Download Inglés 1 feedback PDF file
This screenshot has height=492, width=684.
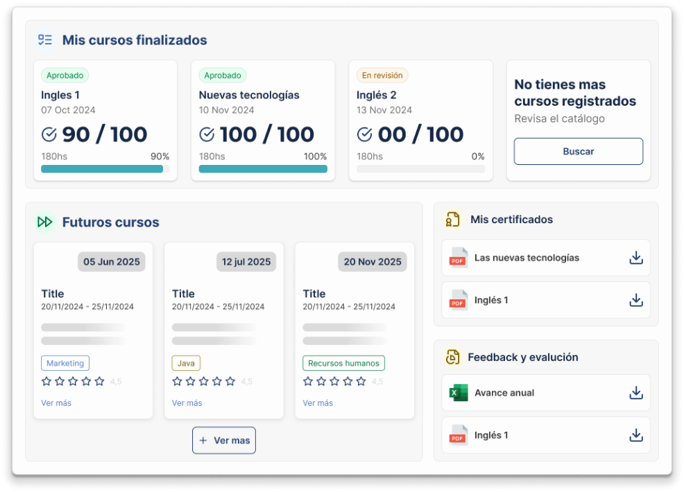click(x=635, y=435)
